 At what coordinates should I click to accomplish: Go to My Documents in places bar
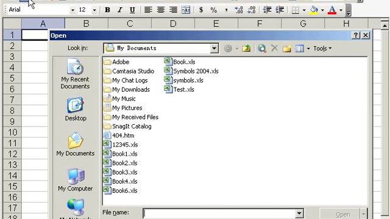pos(76,144)
